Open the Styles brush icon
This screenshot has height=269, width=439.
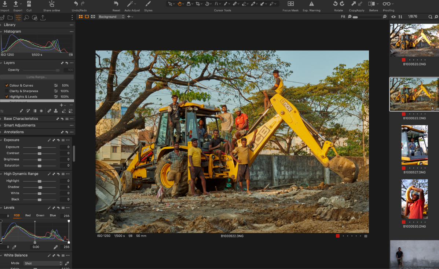pyautogui.click(x=148, y=4)
